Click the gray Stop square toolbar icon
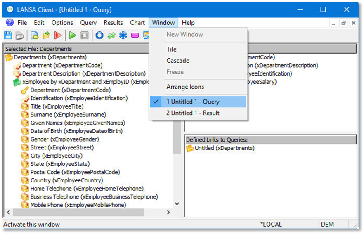 coord(84,35)
